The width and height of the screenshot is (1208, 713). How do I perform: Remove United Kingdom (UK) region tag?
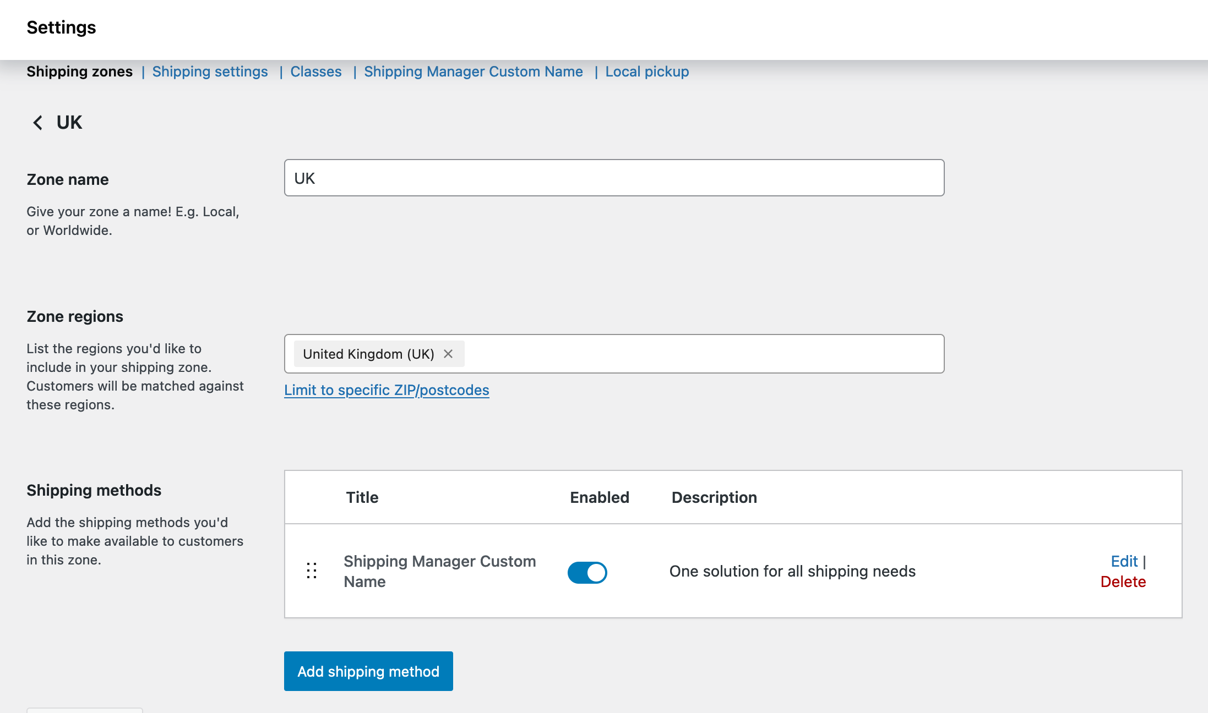point(448,354)
